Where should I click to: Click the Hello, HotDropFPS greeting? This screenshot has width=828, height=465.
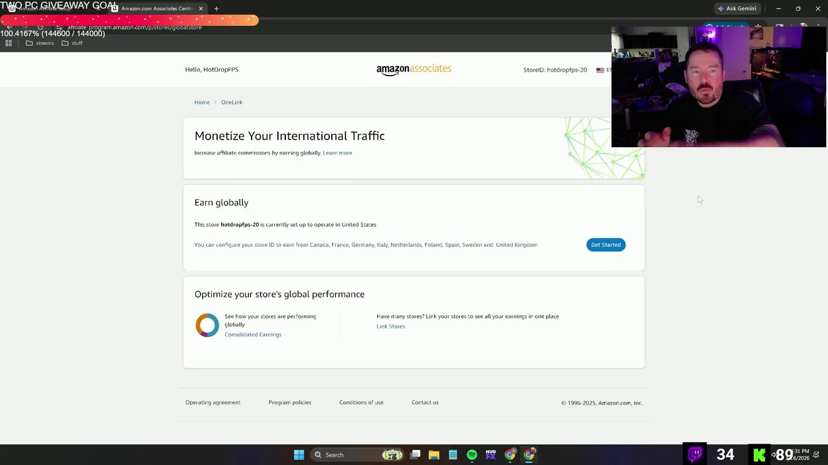click(x=212, y=70)
